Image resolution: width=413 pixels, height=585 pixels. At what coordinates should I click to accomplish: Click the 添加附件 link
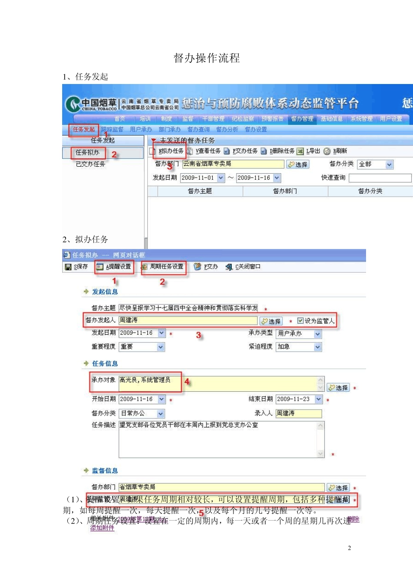point(102,528)
